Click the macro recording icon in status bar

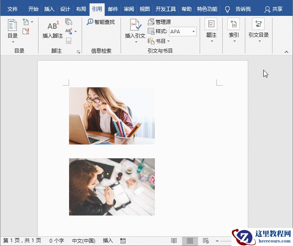123,241
